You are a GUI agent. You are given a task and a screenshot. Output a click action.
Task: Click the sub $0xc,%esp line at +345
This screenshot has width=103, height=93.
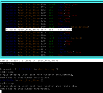[38, 21]
